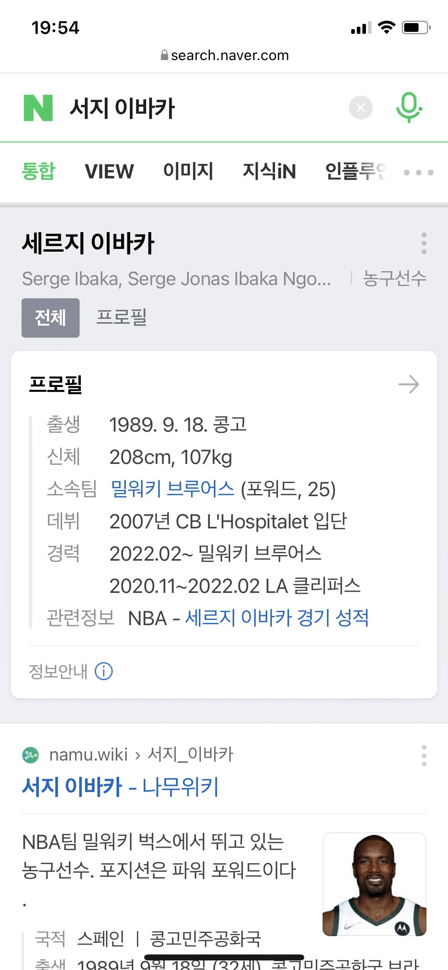The height and width of the screenshot is (970, 448).
Task: Switch to the 이미지 tab
Action: pos(188,172)
